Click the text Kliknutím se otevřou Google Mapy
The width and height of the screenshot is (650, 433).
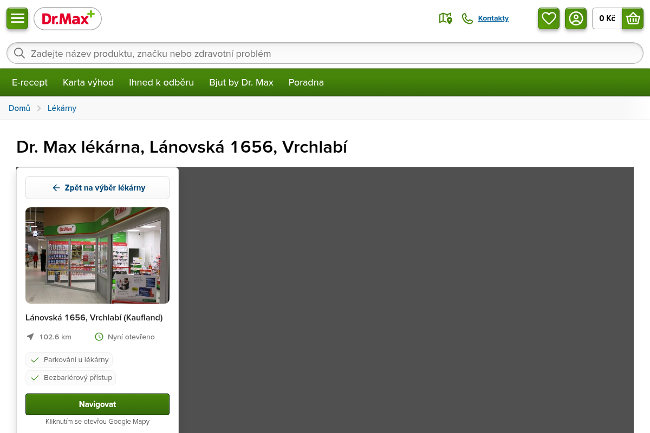tap(97, 422)
